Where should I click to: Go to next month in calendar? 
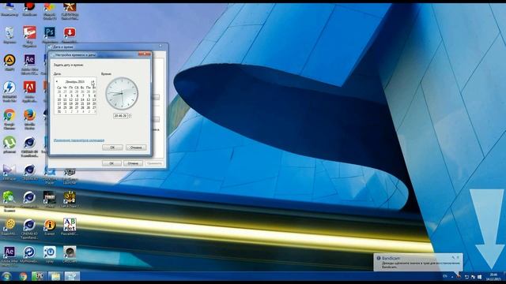click(x=93, y=82)
